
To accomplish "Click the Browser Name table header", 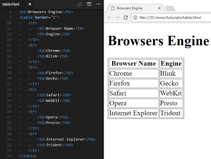I will (x=134, y=63).
